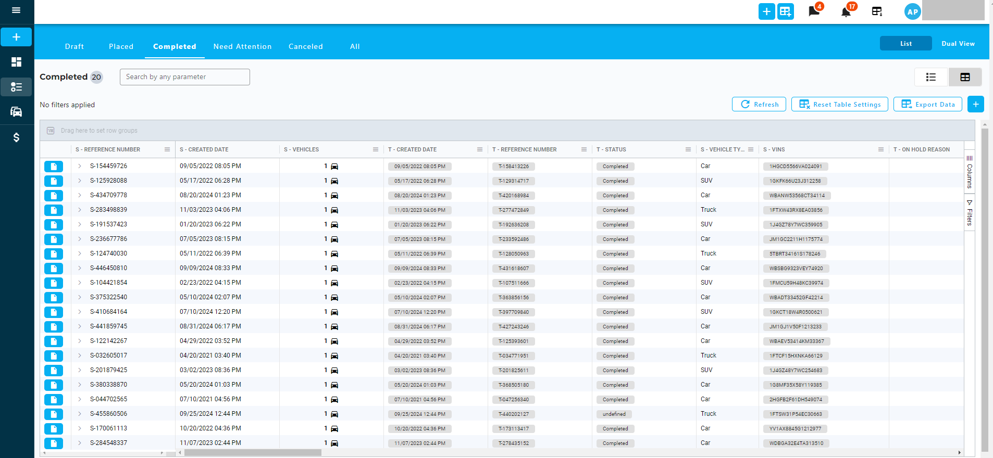993x458 pixels.
Task: Expand row S-104421854
Action: [80, 283]
